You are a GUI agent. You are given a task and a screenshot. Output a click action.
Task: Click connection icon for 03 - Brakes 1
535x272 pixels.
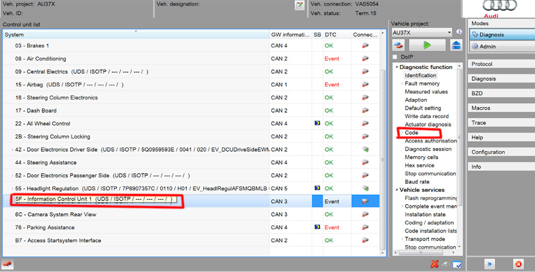click(365, 46)
